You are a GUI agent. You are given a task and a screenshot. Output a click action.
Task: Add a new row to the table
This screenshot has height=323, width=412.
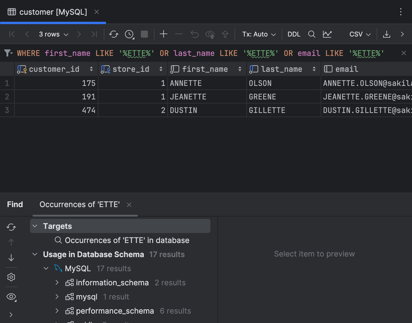coord(163,34)
